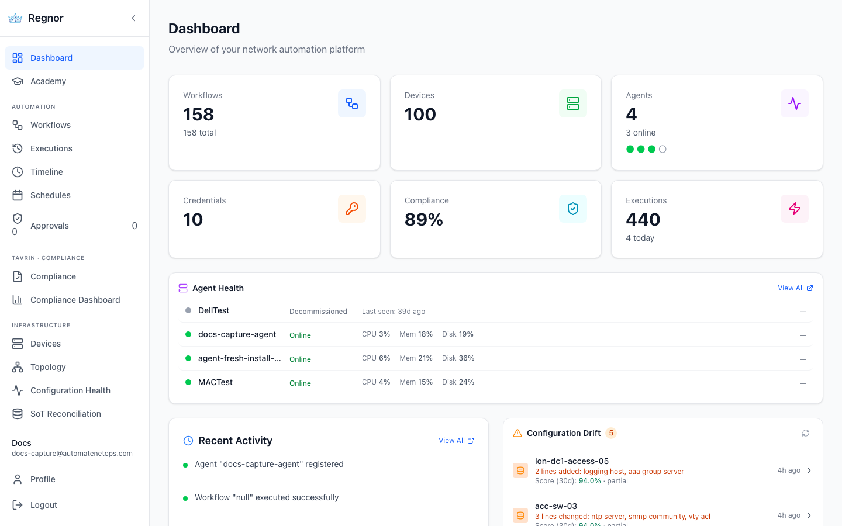Click the Approvals count badge in sidebar
The image size is (842, 526).
[x=134, y=226]
